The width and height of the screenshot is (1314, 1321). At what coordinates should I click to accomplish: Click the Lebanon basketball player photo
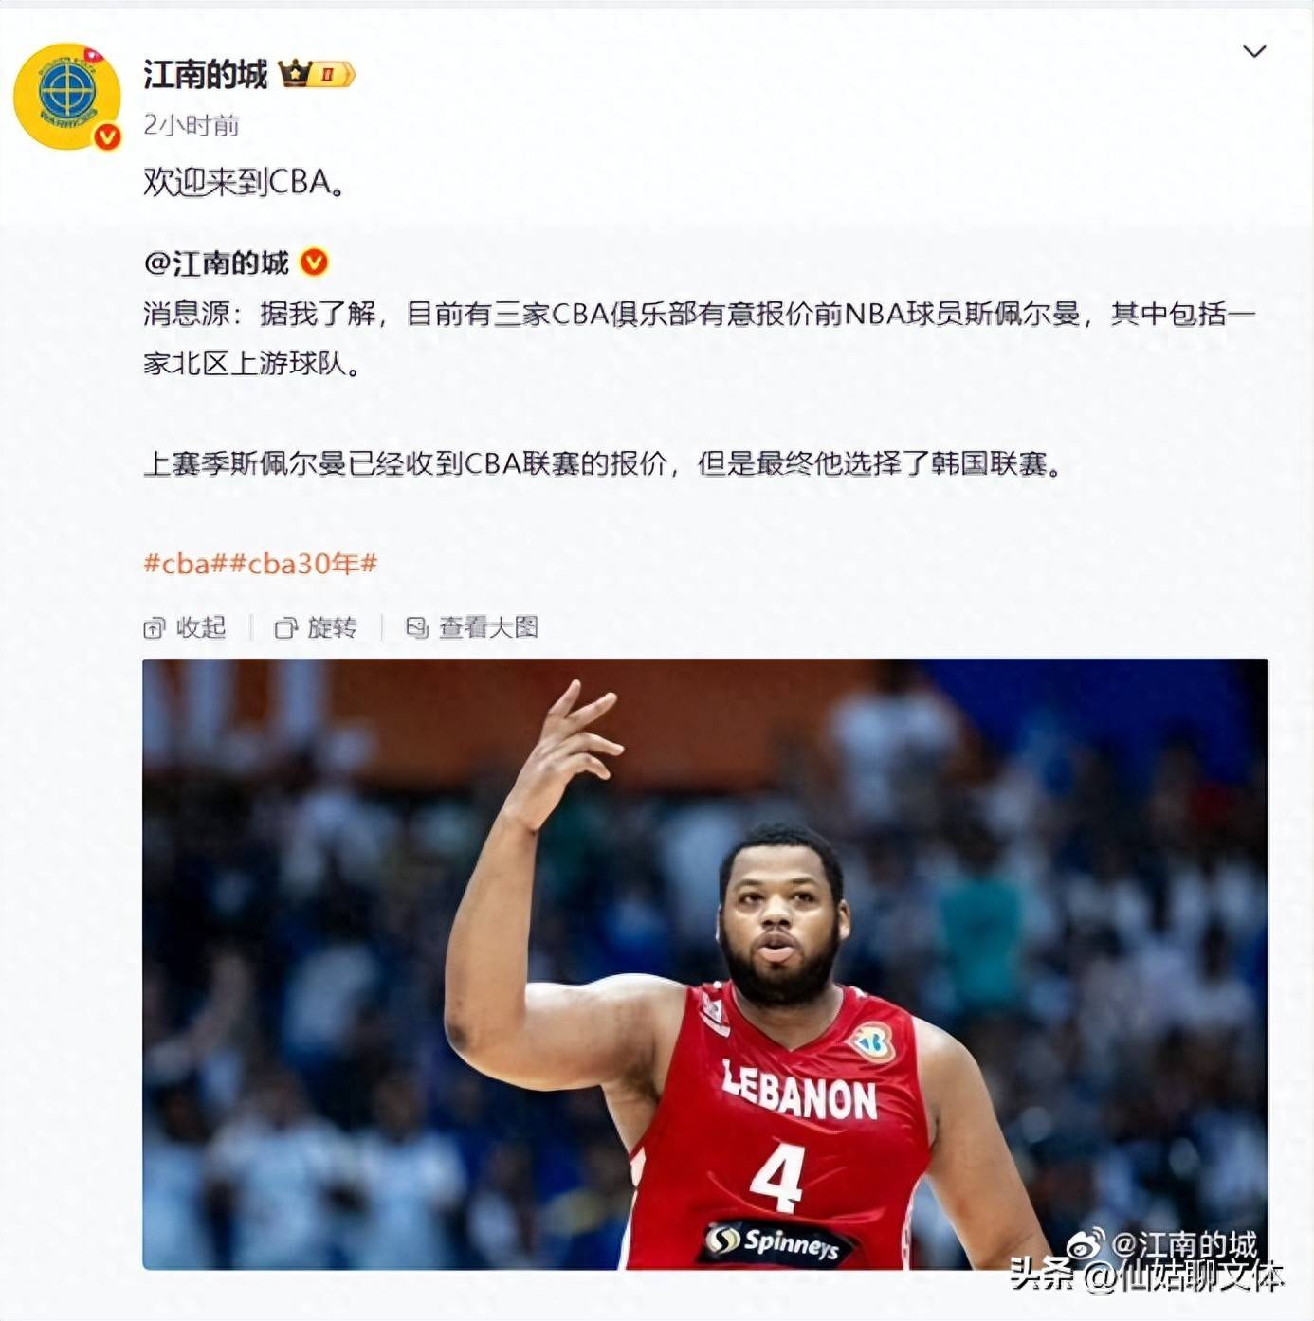[x=704, y=964]
